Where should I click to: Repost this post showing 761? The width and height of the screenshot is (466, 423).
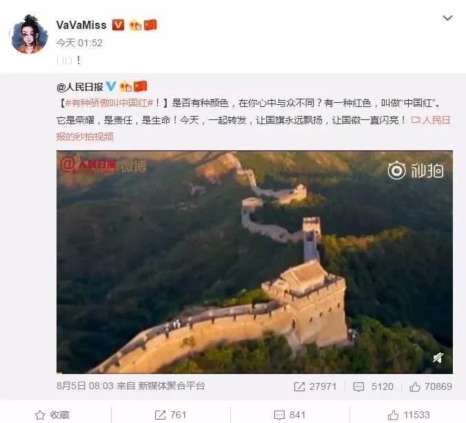[x=170, y=415]
